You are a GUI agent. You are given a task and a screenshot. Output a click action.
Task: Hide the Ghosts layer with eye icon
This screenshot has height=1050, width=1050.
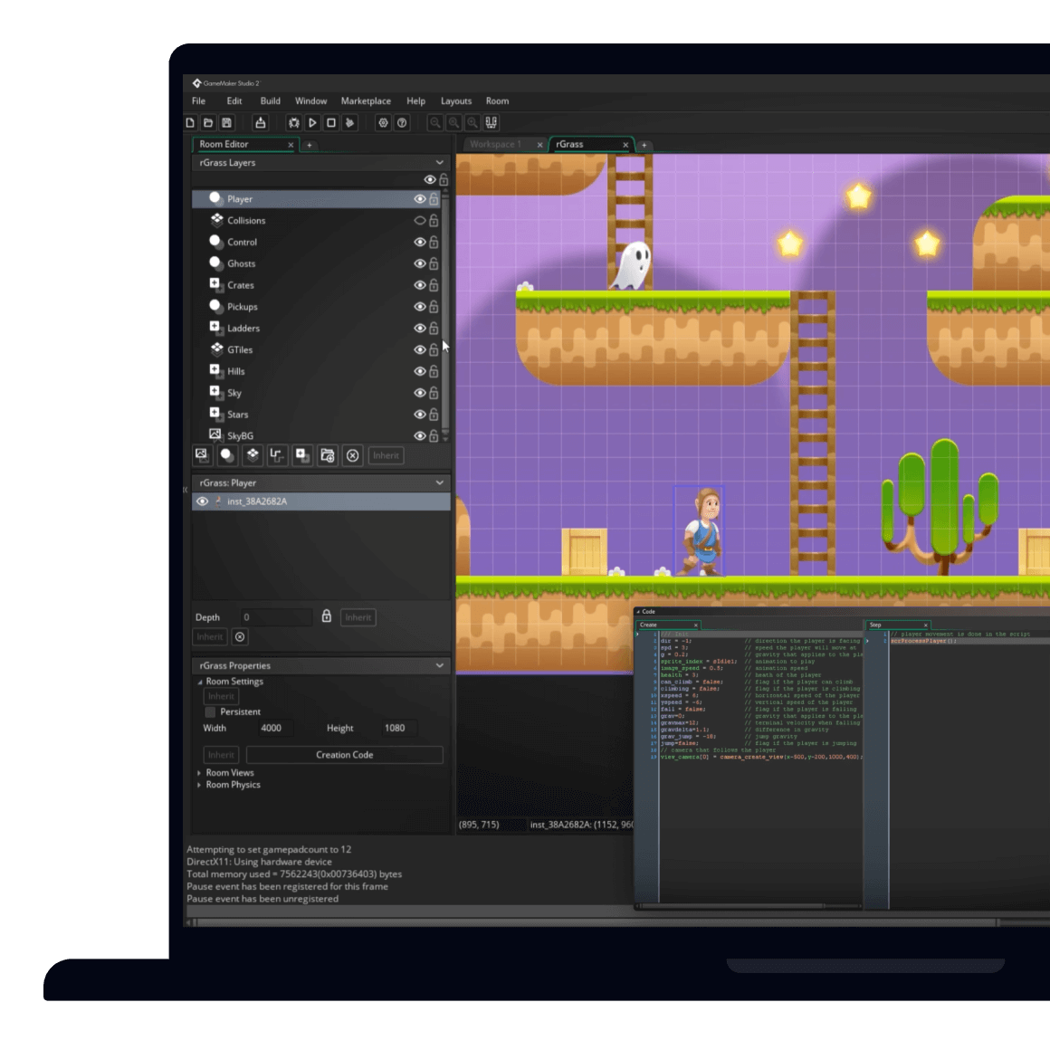tap(419, 263)
